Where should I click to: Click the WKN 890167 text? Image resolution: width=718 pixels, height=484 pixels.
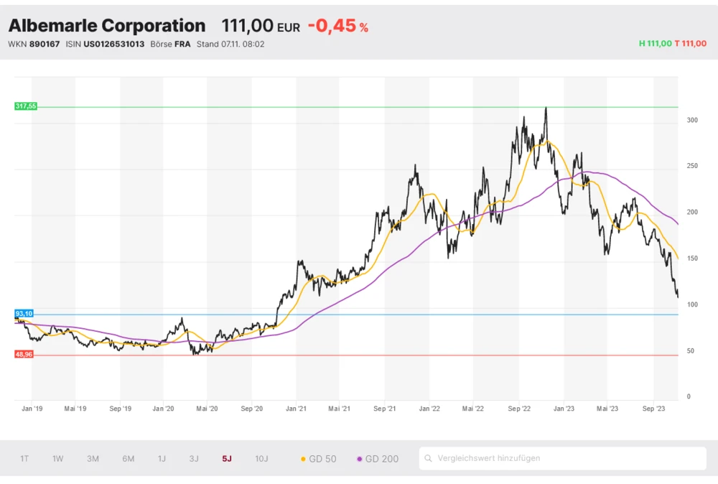tap(34, 44)
